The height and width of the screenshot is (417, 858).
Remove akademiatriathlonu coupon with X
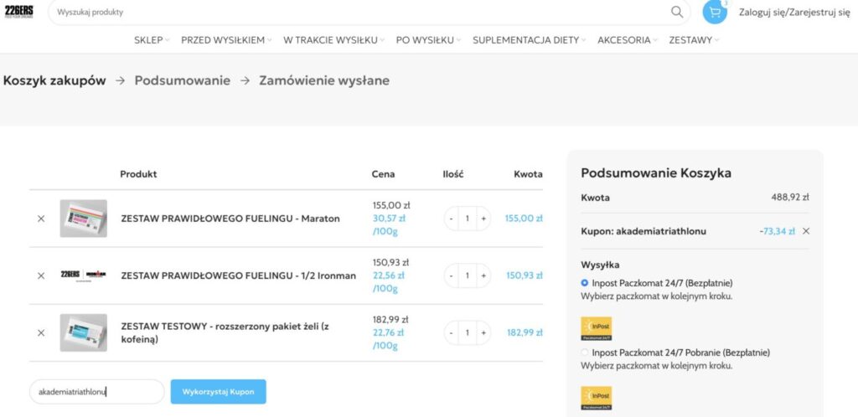click(x=806, y=231)
